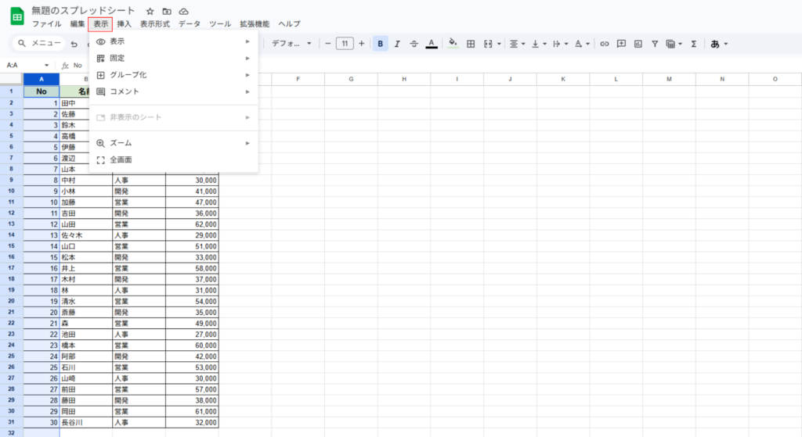Choose 全画面 from the menu
This screenshot has height=437, width=802.
tap(121, 159)
